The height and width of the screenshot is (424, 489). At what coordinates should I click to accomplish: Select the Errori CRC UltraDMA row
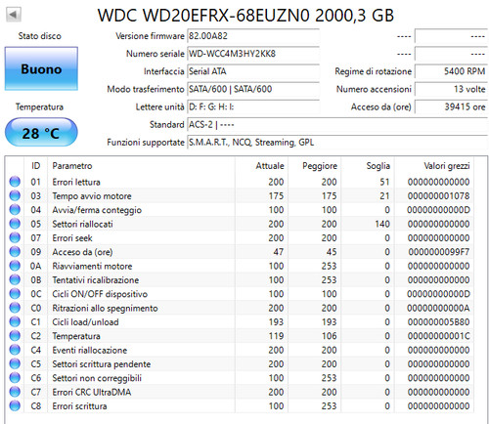(x=240, y=392)
